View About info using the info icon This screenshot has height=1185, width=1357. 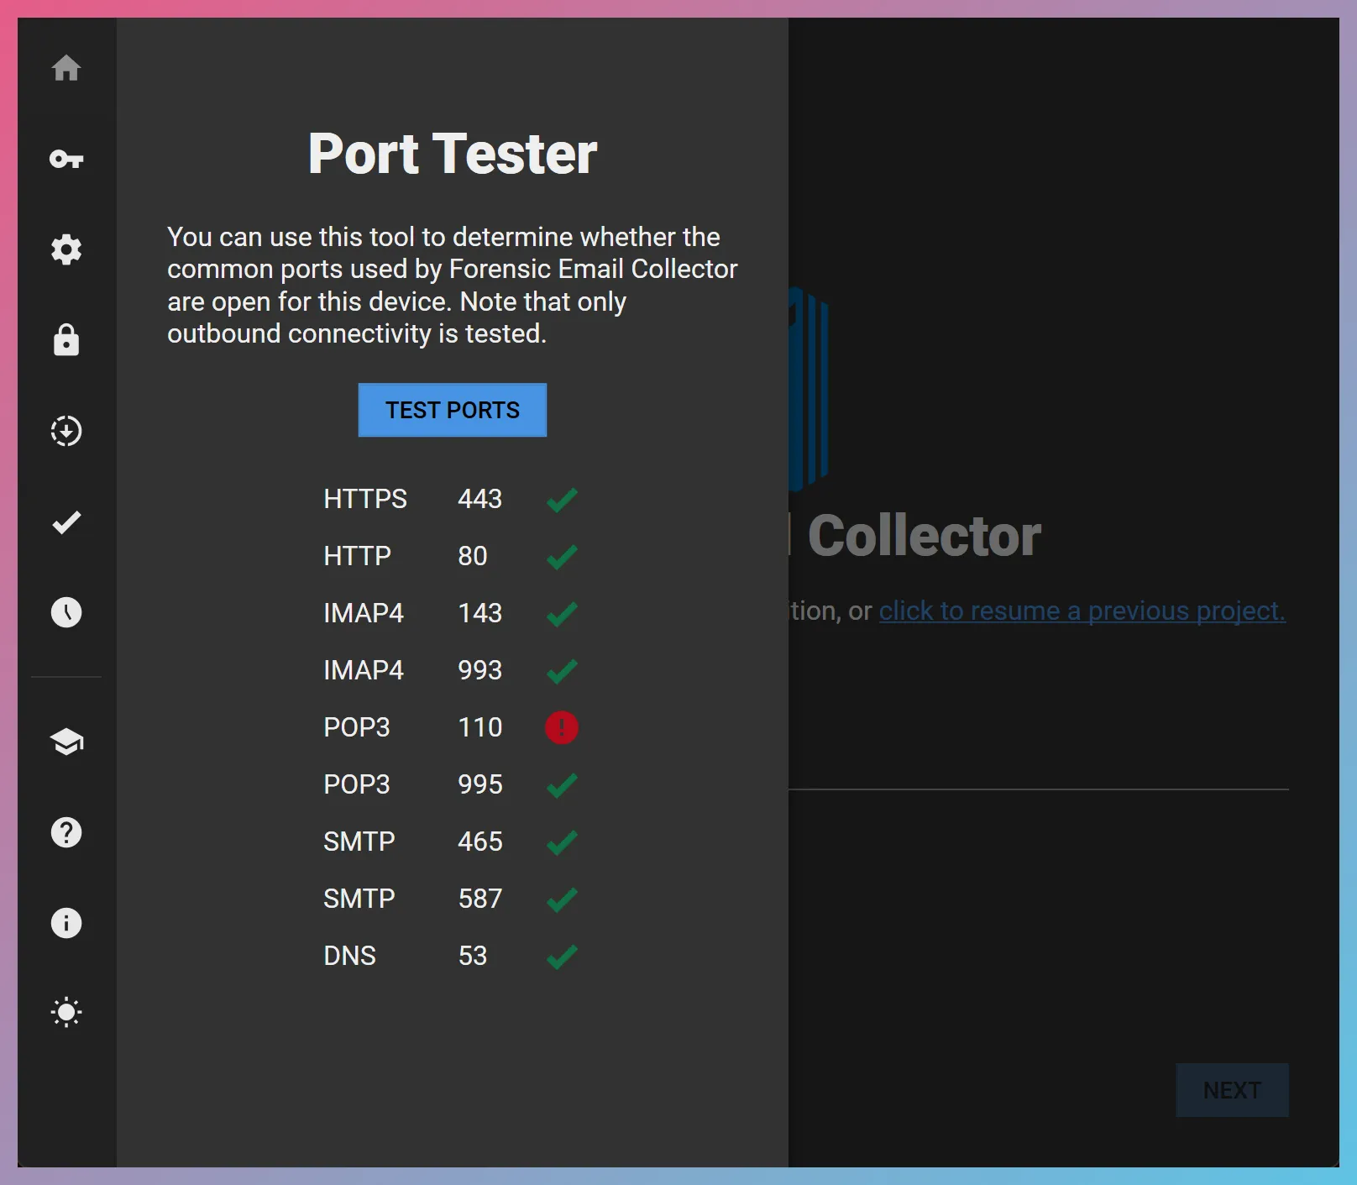[x=66, y=923]
